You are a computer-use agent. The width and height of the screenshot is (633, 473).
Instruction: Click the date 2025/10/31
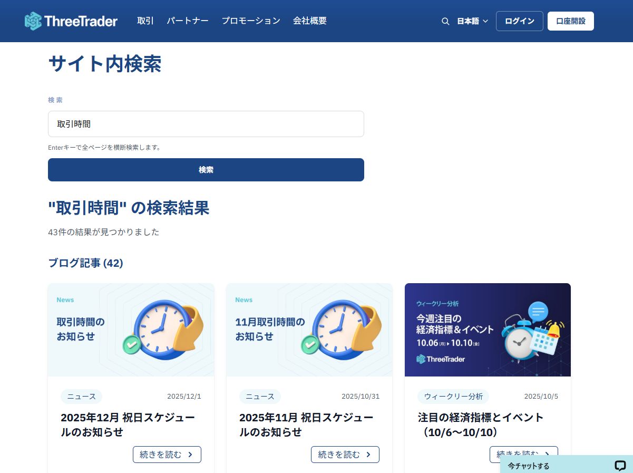(x=361, y=397)
